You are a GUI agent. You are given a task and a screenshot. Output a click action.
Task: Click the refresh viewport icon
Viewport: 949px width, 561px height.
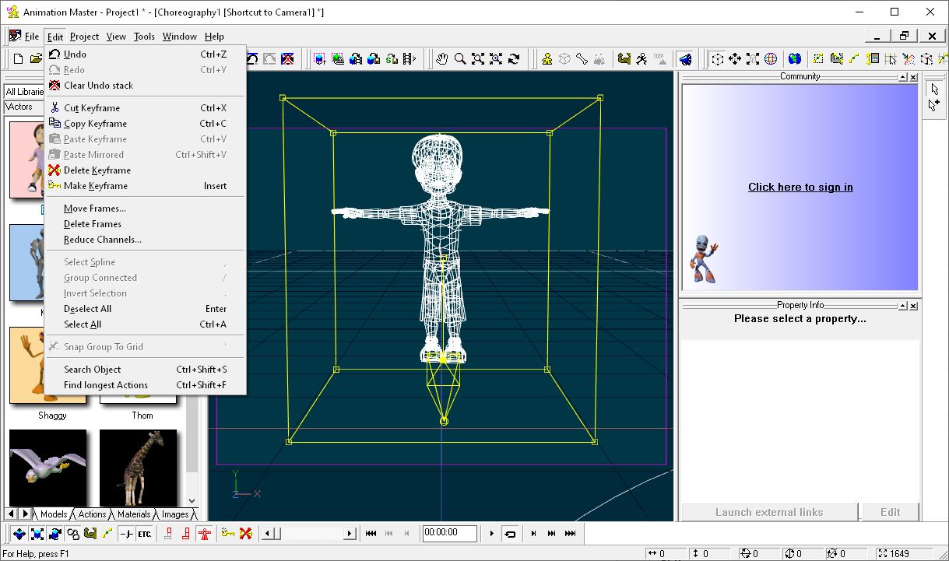coord(515,58)
